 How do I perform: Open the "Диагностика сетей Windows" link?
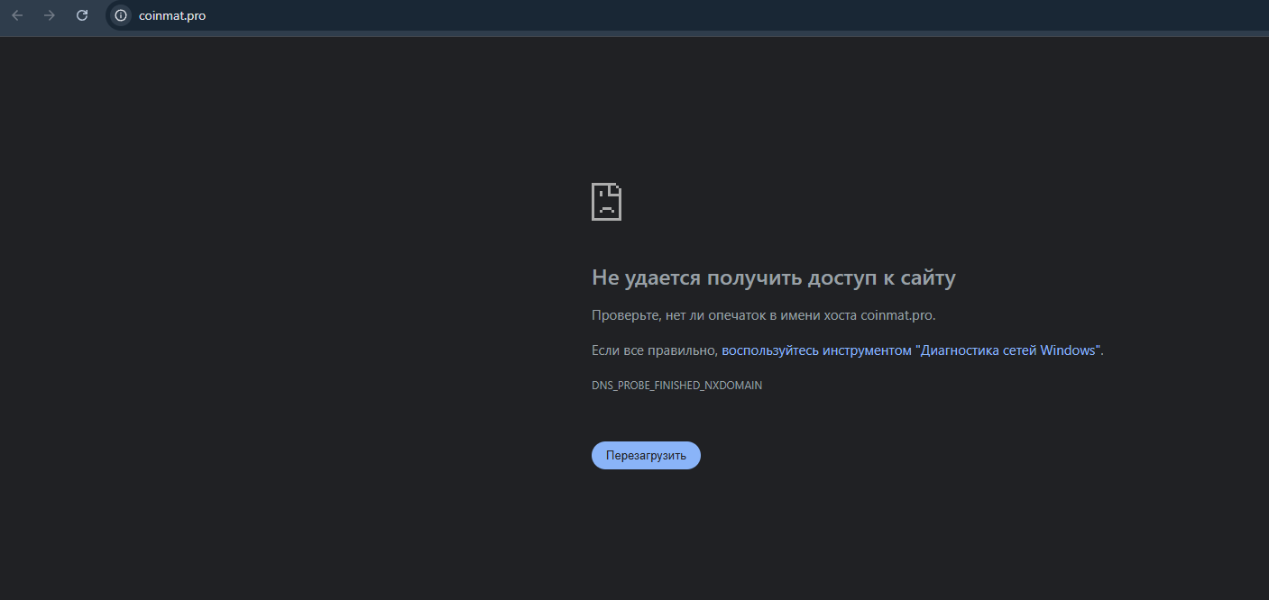912,350
